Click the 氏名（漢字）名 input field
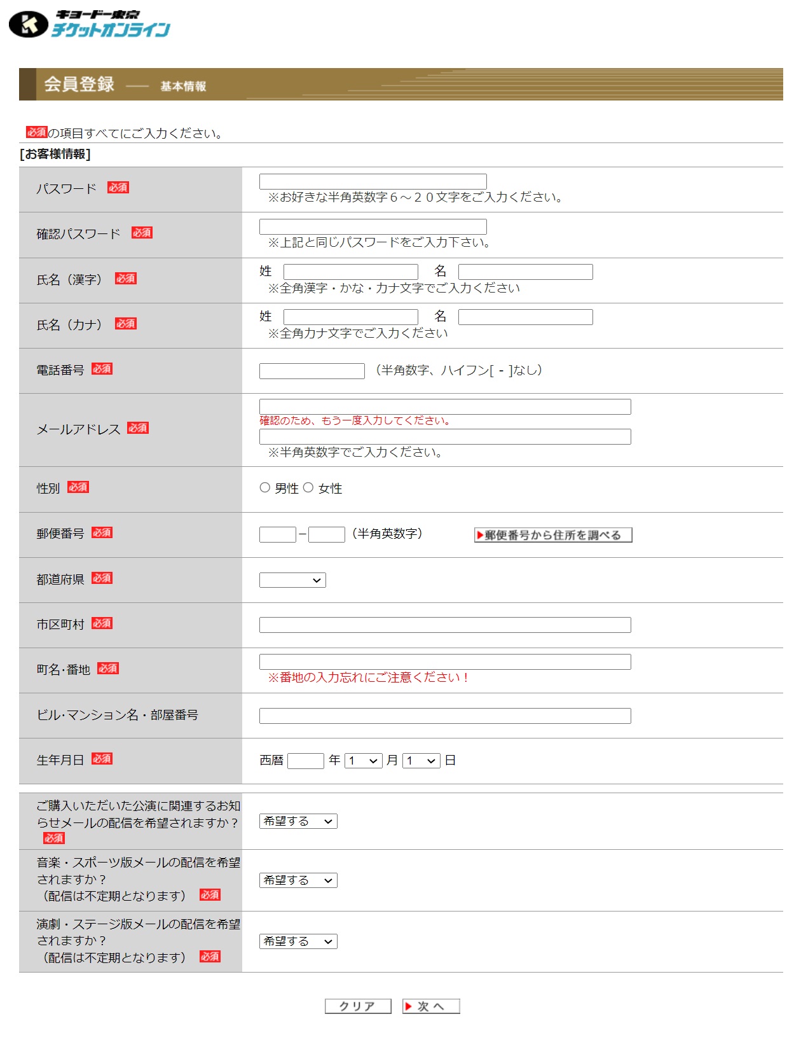Image resolution: width=794 pixels, height=1040 pixels. point(526,272)
